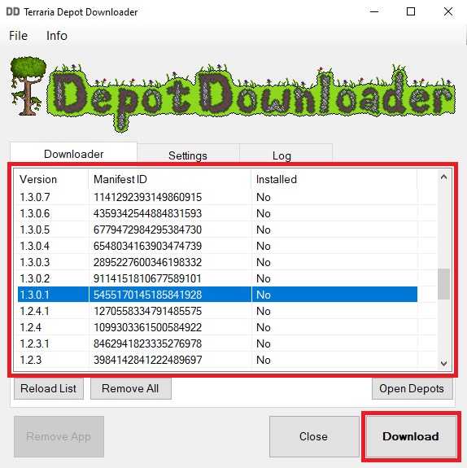Click manifest ID 1099303361500584922
The height and width of the screenshot is (468, 467).
coord(148,327)
